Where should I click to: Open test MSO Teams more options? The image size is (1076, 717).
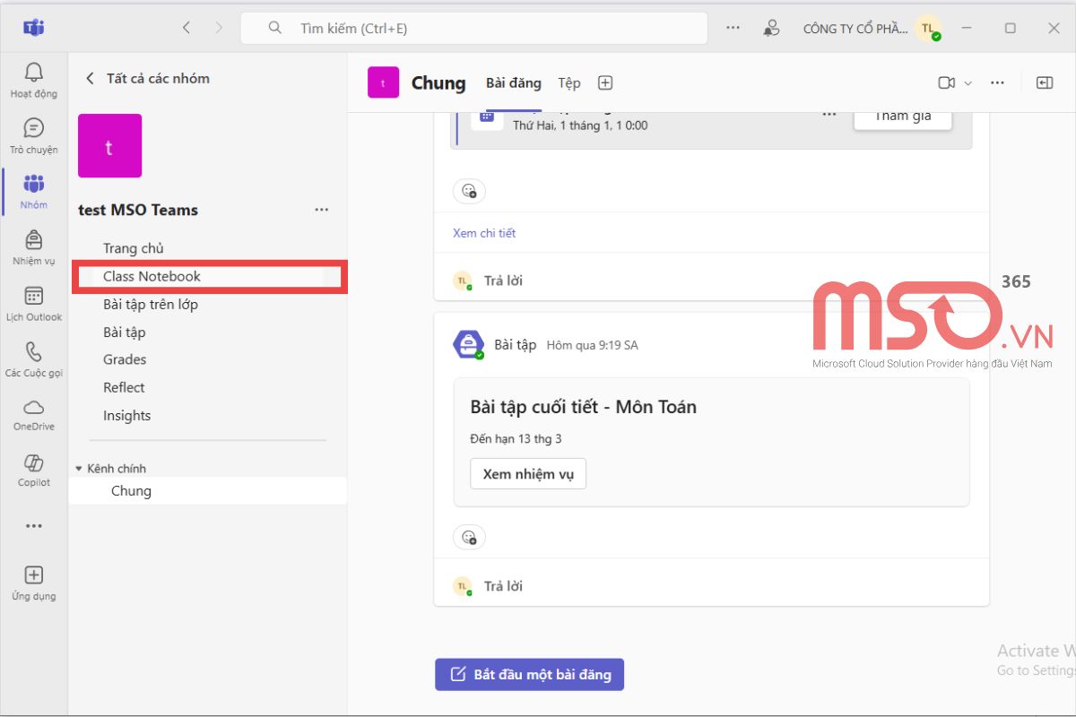[x=321, y=210]
